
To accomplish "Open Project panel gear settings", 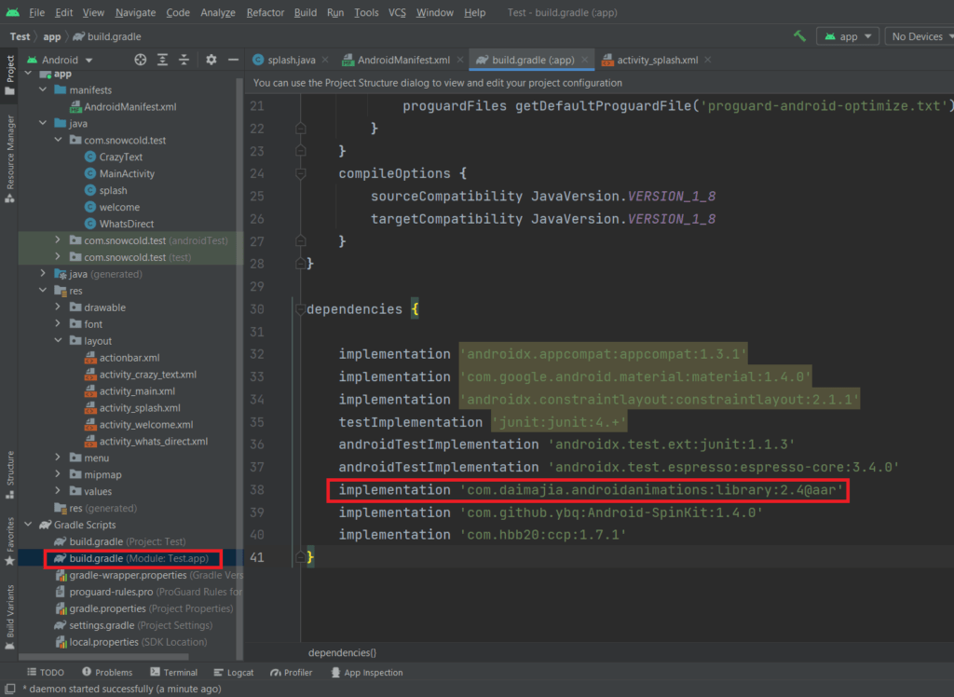I will [x=211, y=60].
